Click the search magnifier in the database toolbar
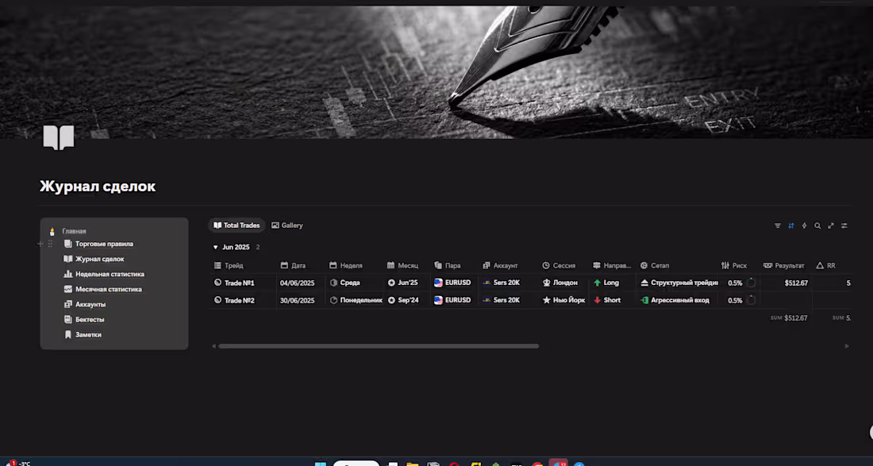The image size is (873, 466). tap(817, 225)
